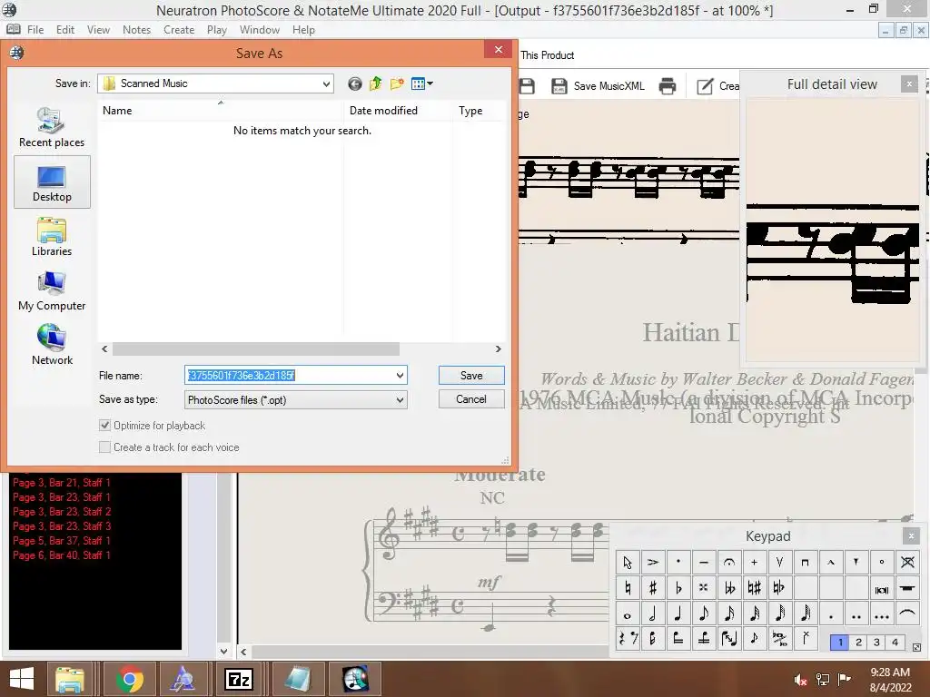Click the Save button

coord(471,375)
